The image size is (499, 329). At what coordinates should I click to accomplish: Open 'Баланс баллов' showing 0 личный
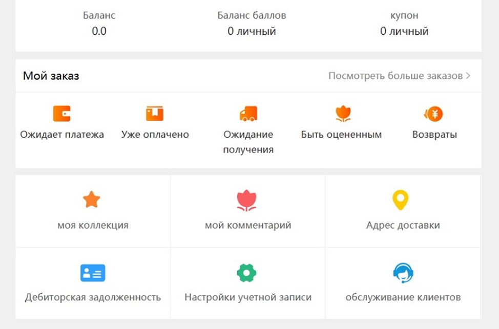click(252, 31)
